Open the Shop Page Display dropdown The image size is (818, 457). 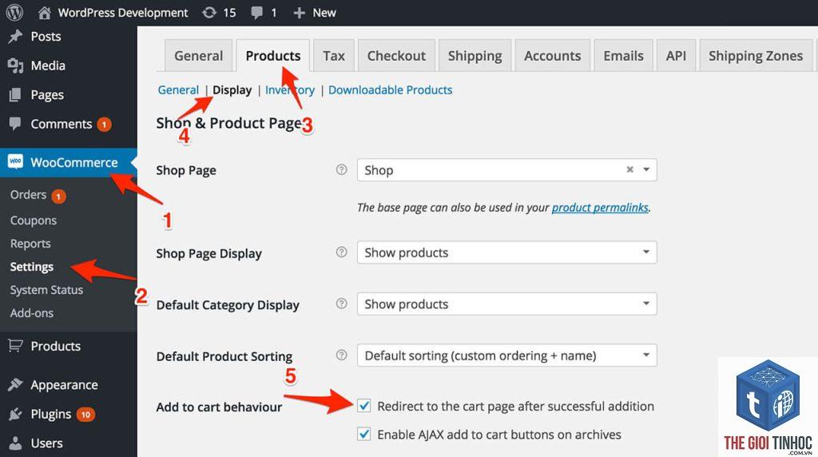coord(506,252)
